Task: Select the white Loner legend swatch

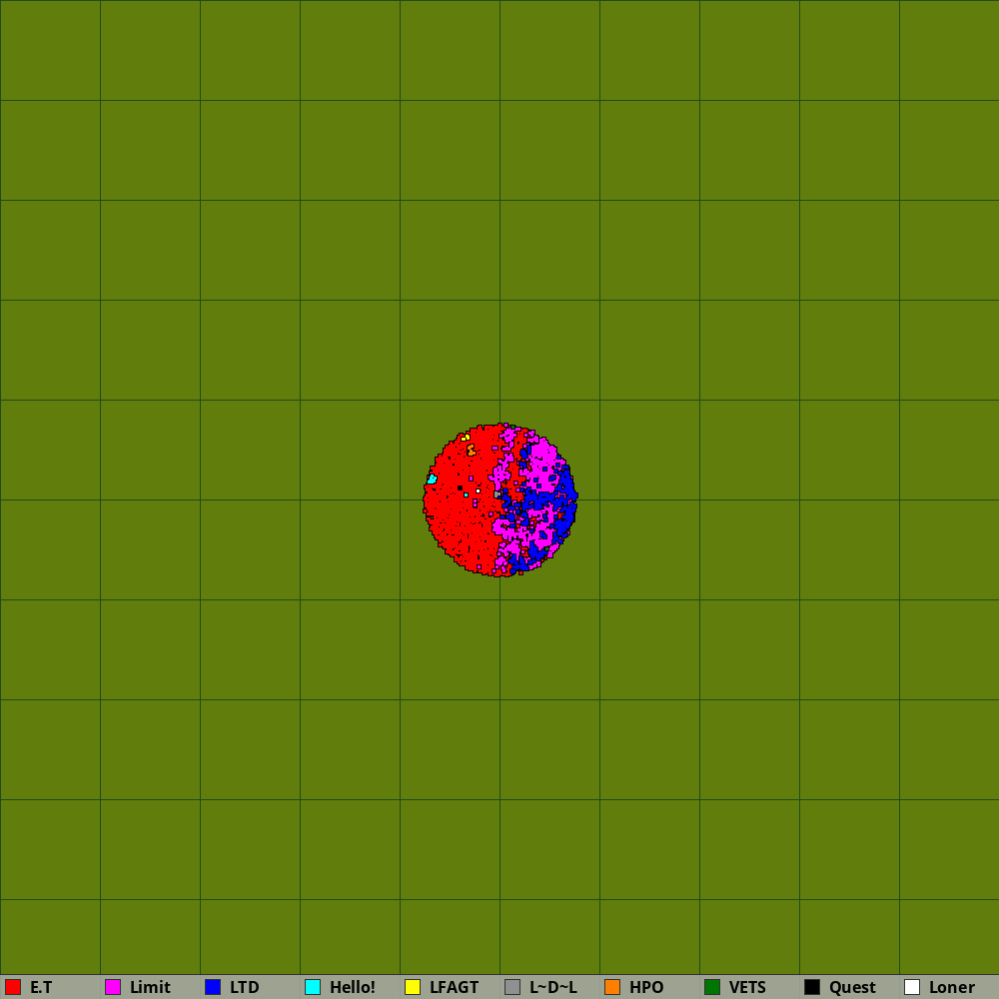Action: coord(912,987)
